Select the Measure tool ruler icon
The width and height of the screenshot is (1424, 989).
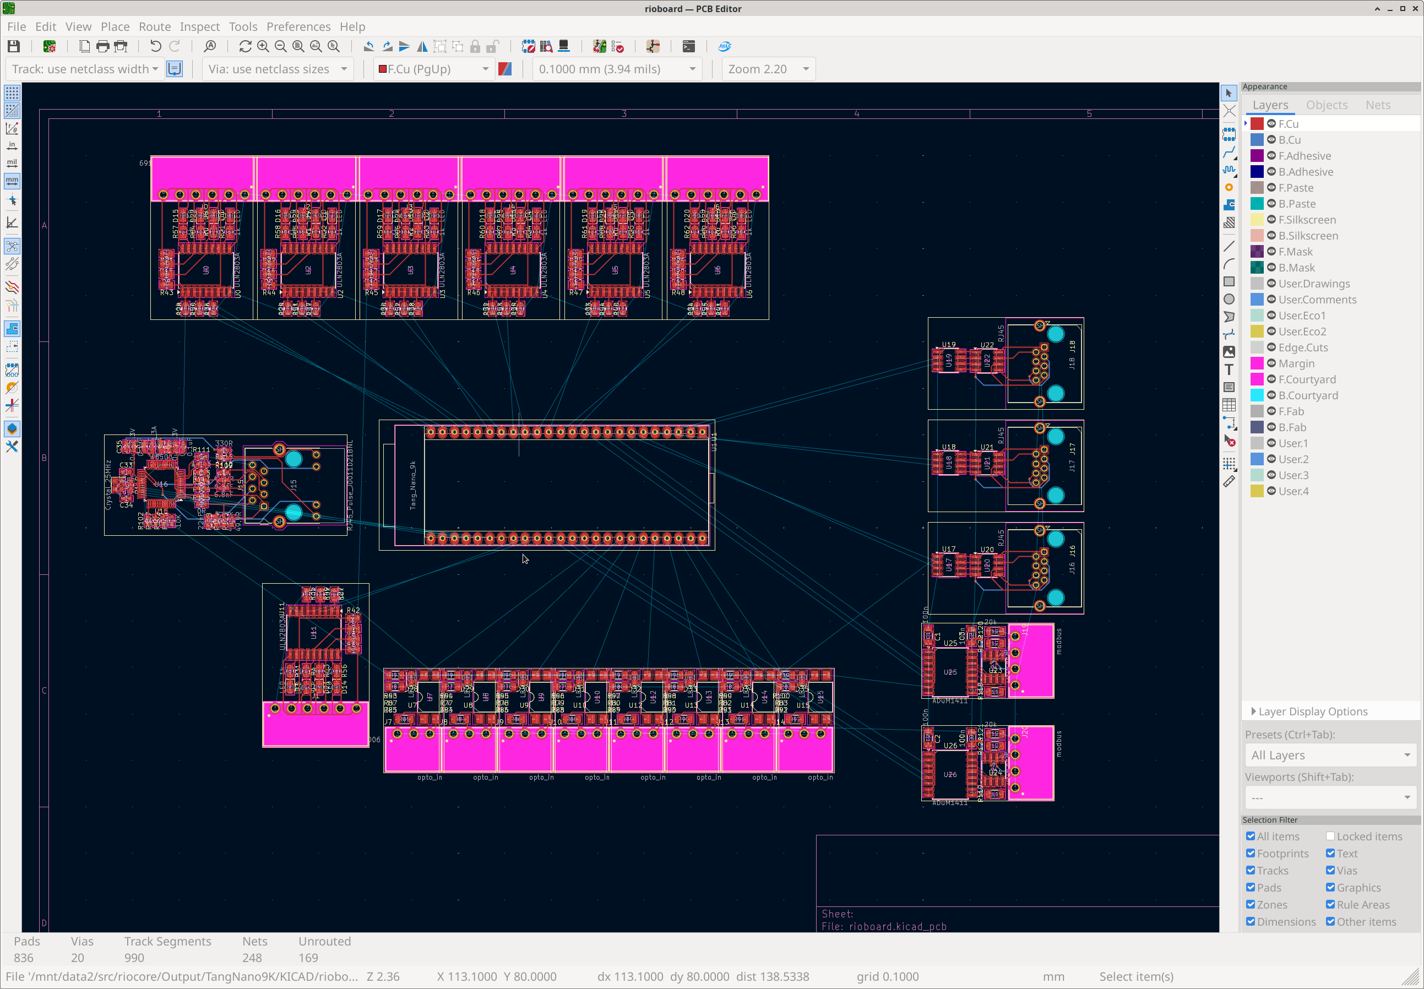click(x=1229, y=481)
